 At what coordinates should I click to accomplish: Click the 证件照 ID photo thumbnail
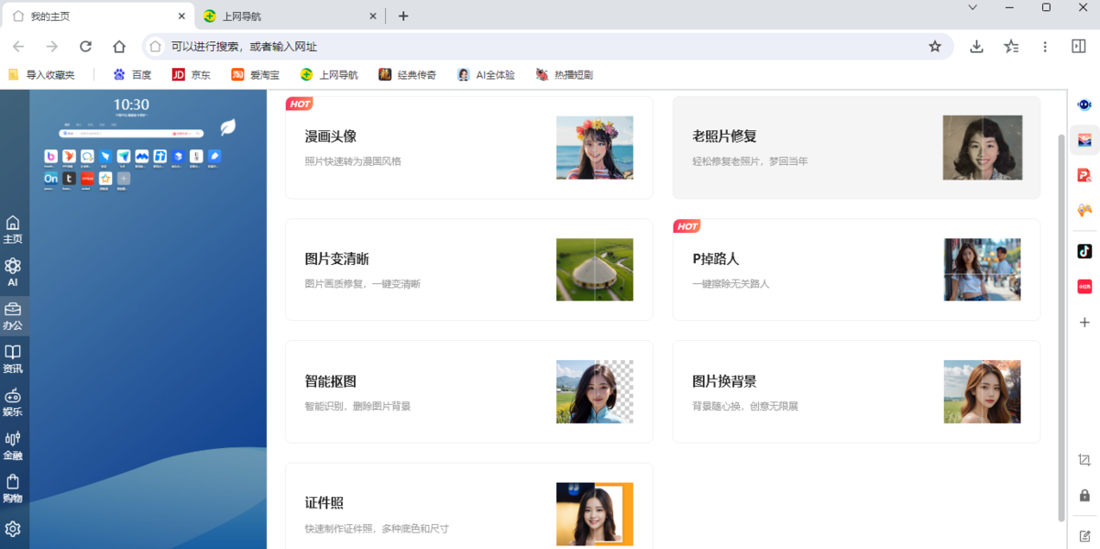[x=595, y=513]
